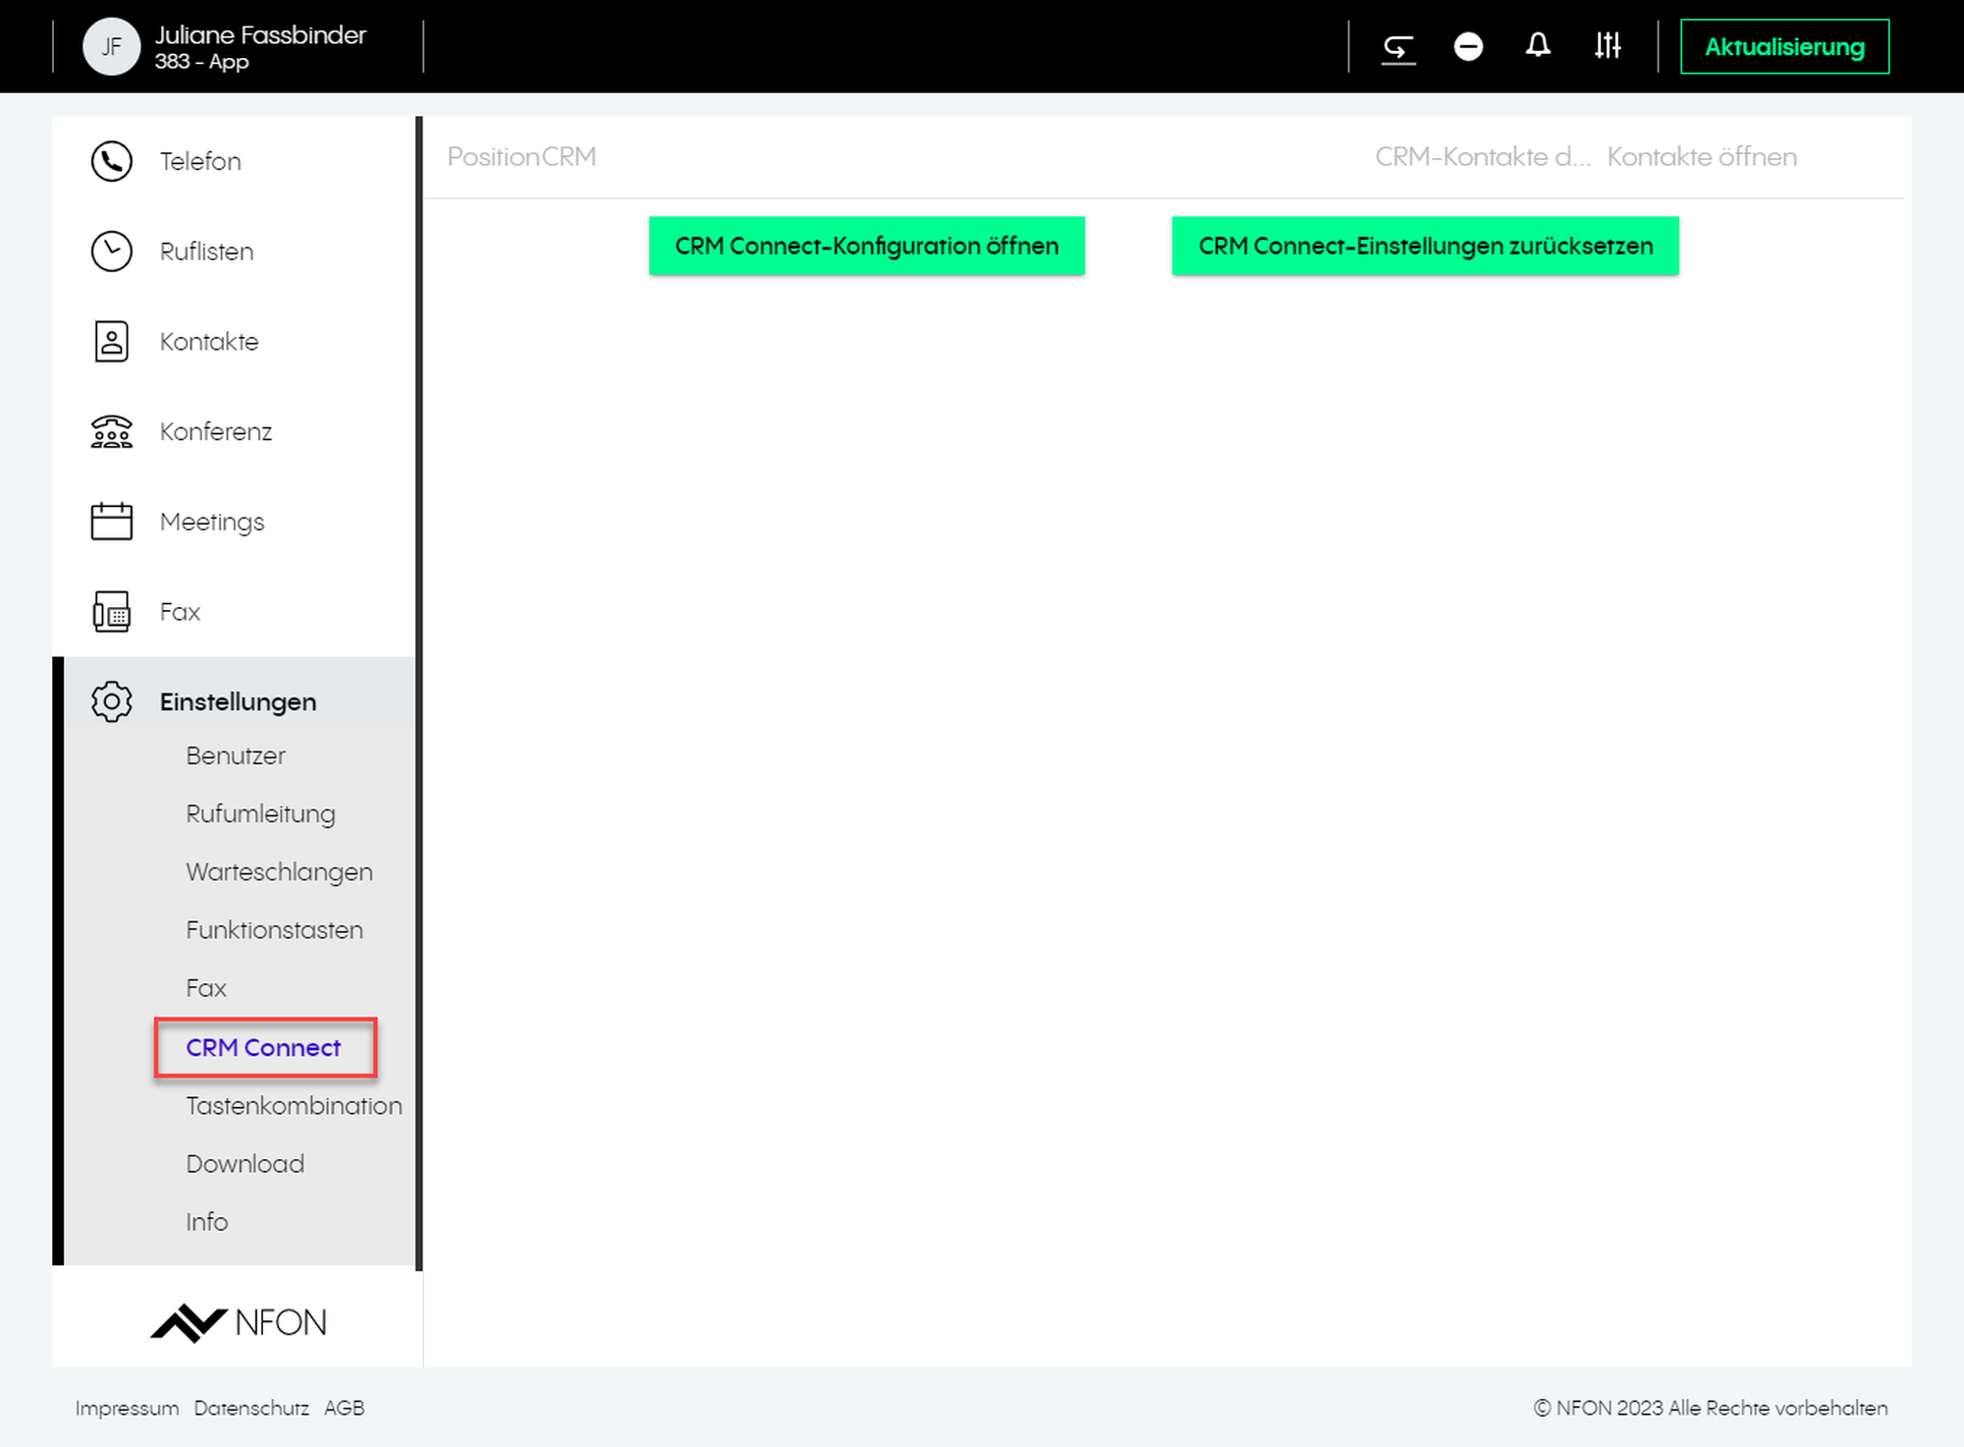Click the Telefon phone icon
This screenshot has width=1964, height=1447.
(x=111, y=161)
